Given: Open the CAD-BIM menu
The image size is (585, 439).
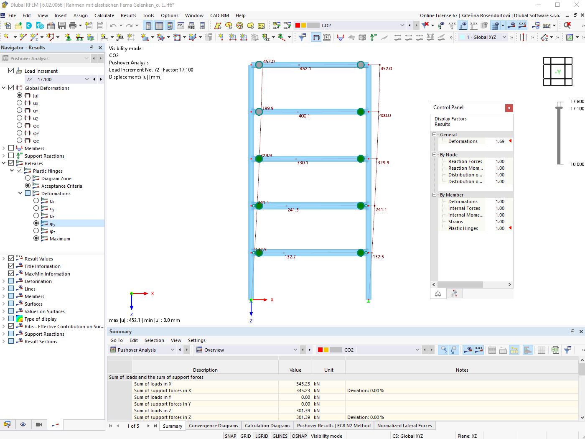Looking at the screenshot, I should (219, 15).
